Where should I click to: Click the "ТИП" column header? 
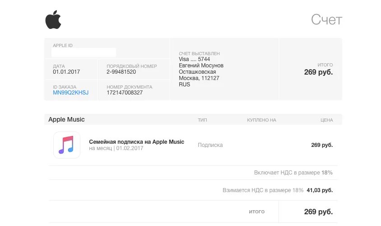(x=202, y=120)
